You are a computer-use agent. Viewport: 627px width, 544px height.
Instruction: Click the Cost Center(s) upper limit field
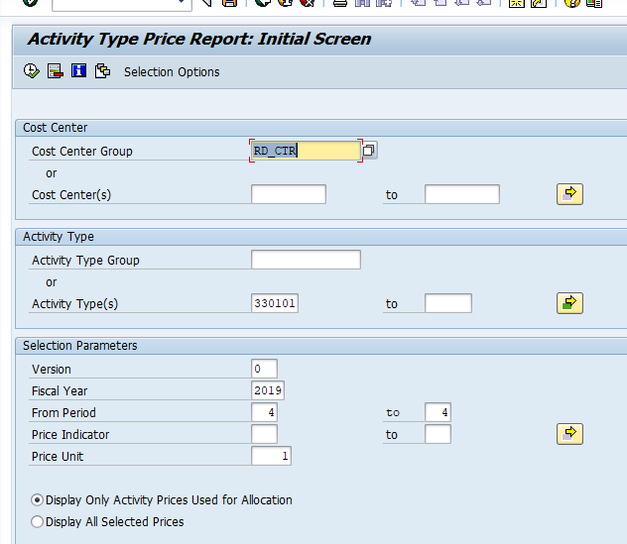461,194
